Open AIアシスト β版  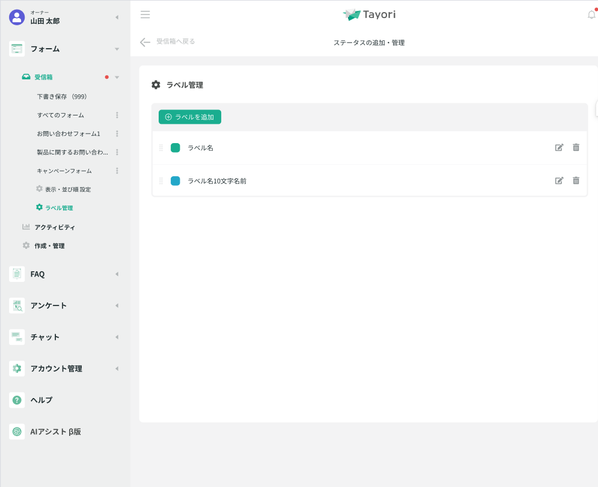(56, 432)
